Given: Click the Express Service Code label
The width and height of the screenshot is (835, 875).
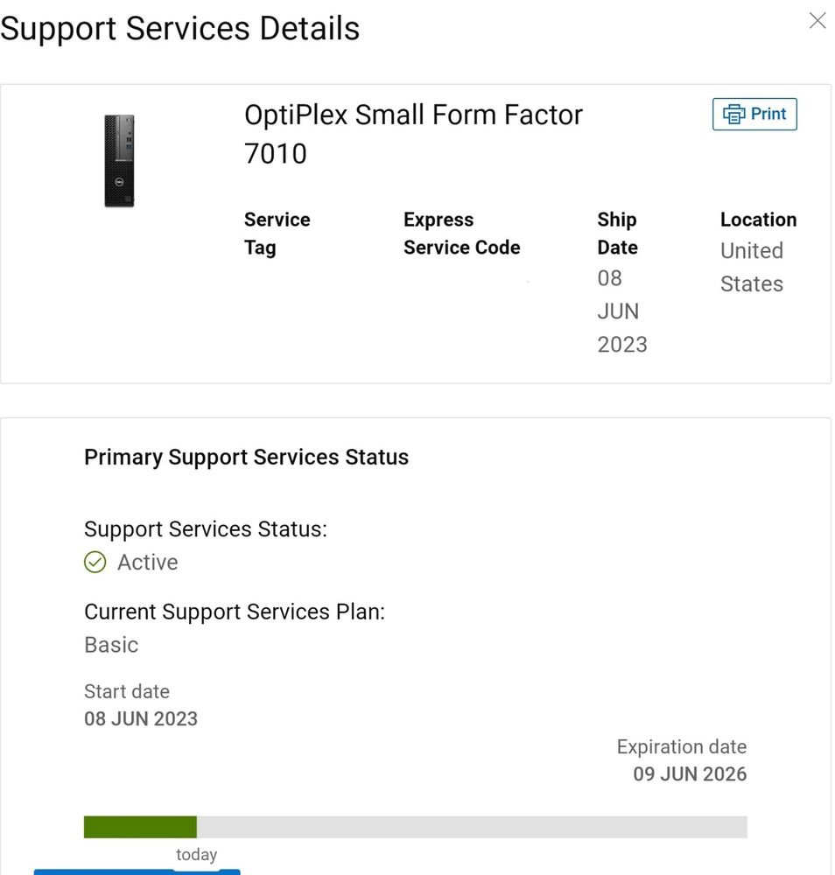Looking at the screenshot, I should [x=461, y=234].
